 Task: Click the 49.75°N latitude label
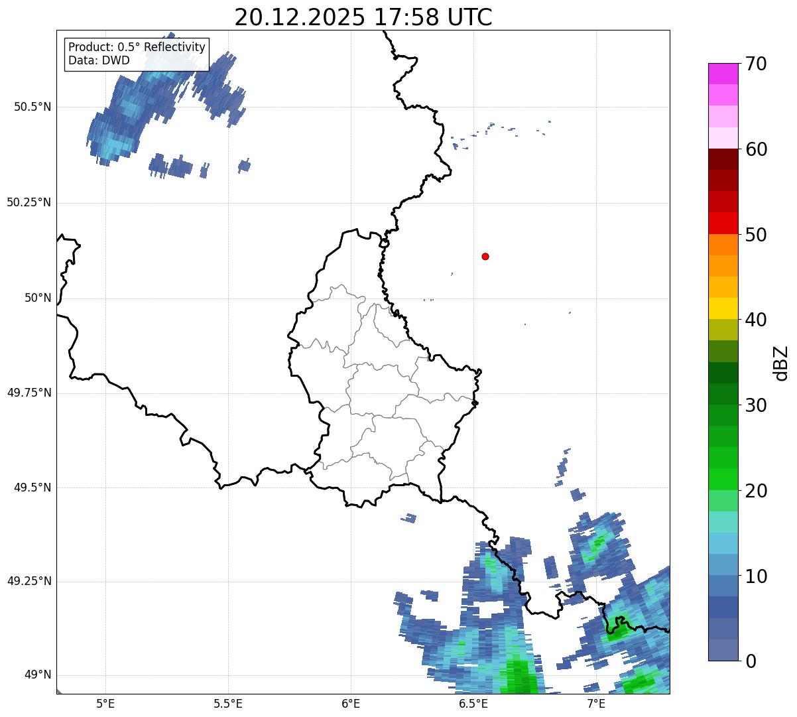click(29, 393)
